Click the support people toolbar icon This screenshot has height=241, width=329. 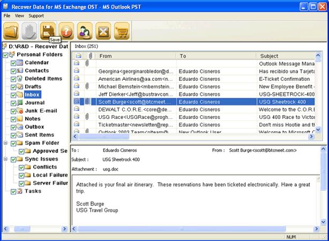pos(85,31)
